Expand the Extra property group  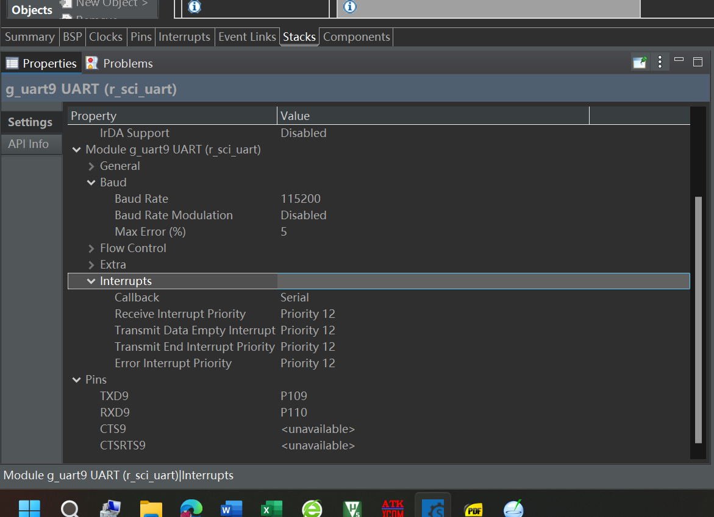[x=91, y=265]
